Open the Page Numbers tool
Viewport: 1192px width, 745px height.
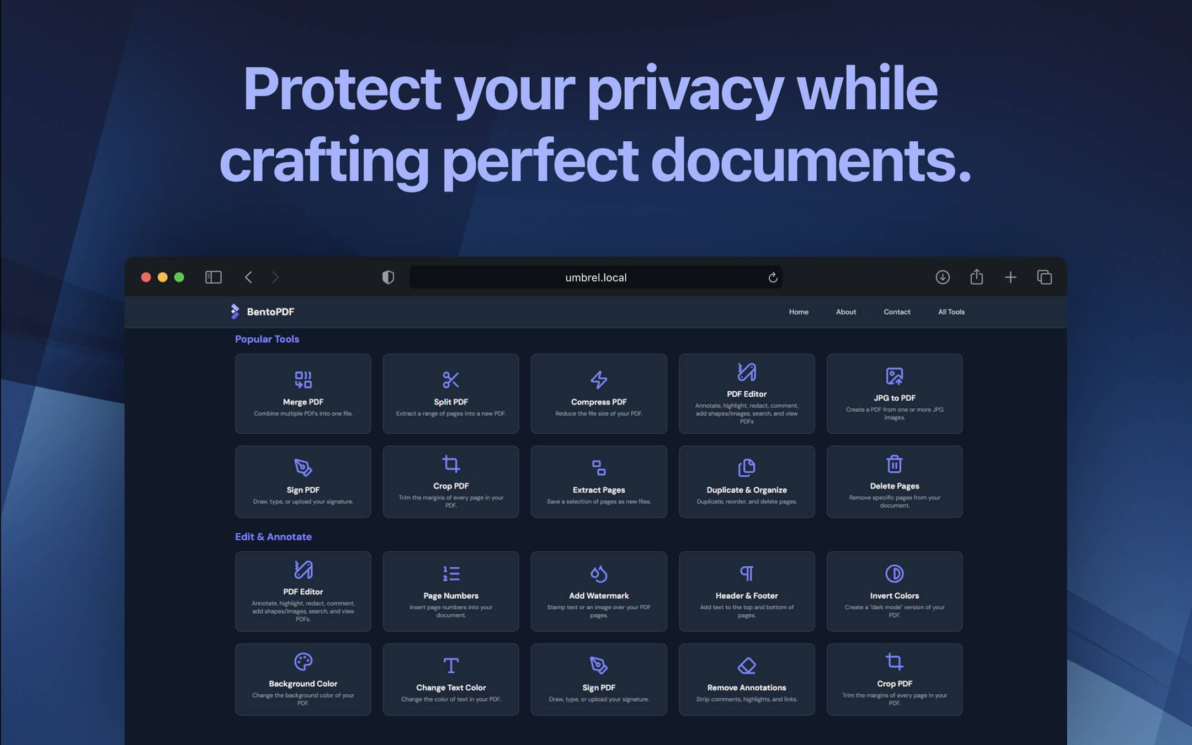451,591
